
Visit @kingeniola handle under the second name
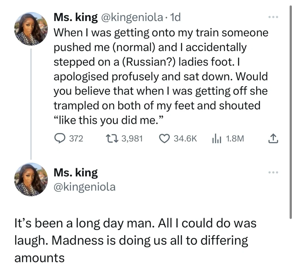pos(85,187)
